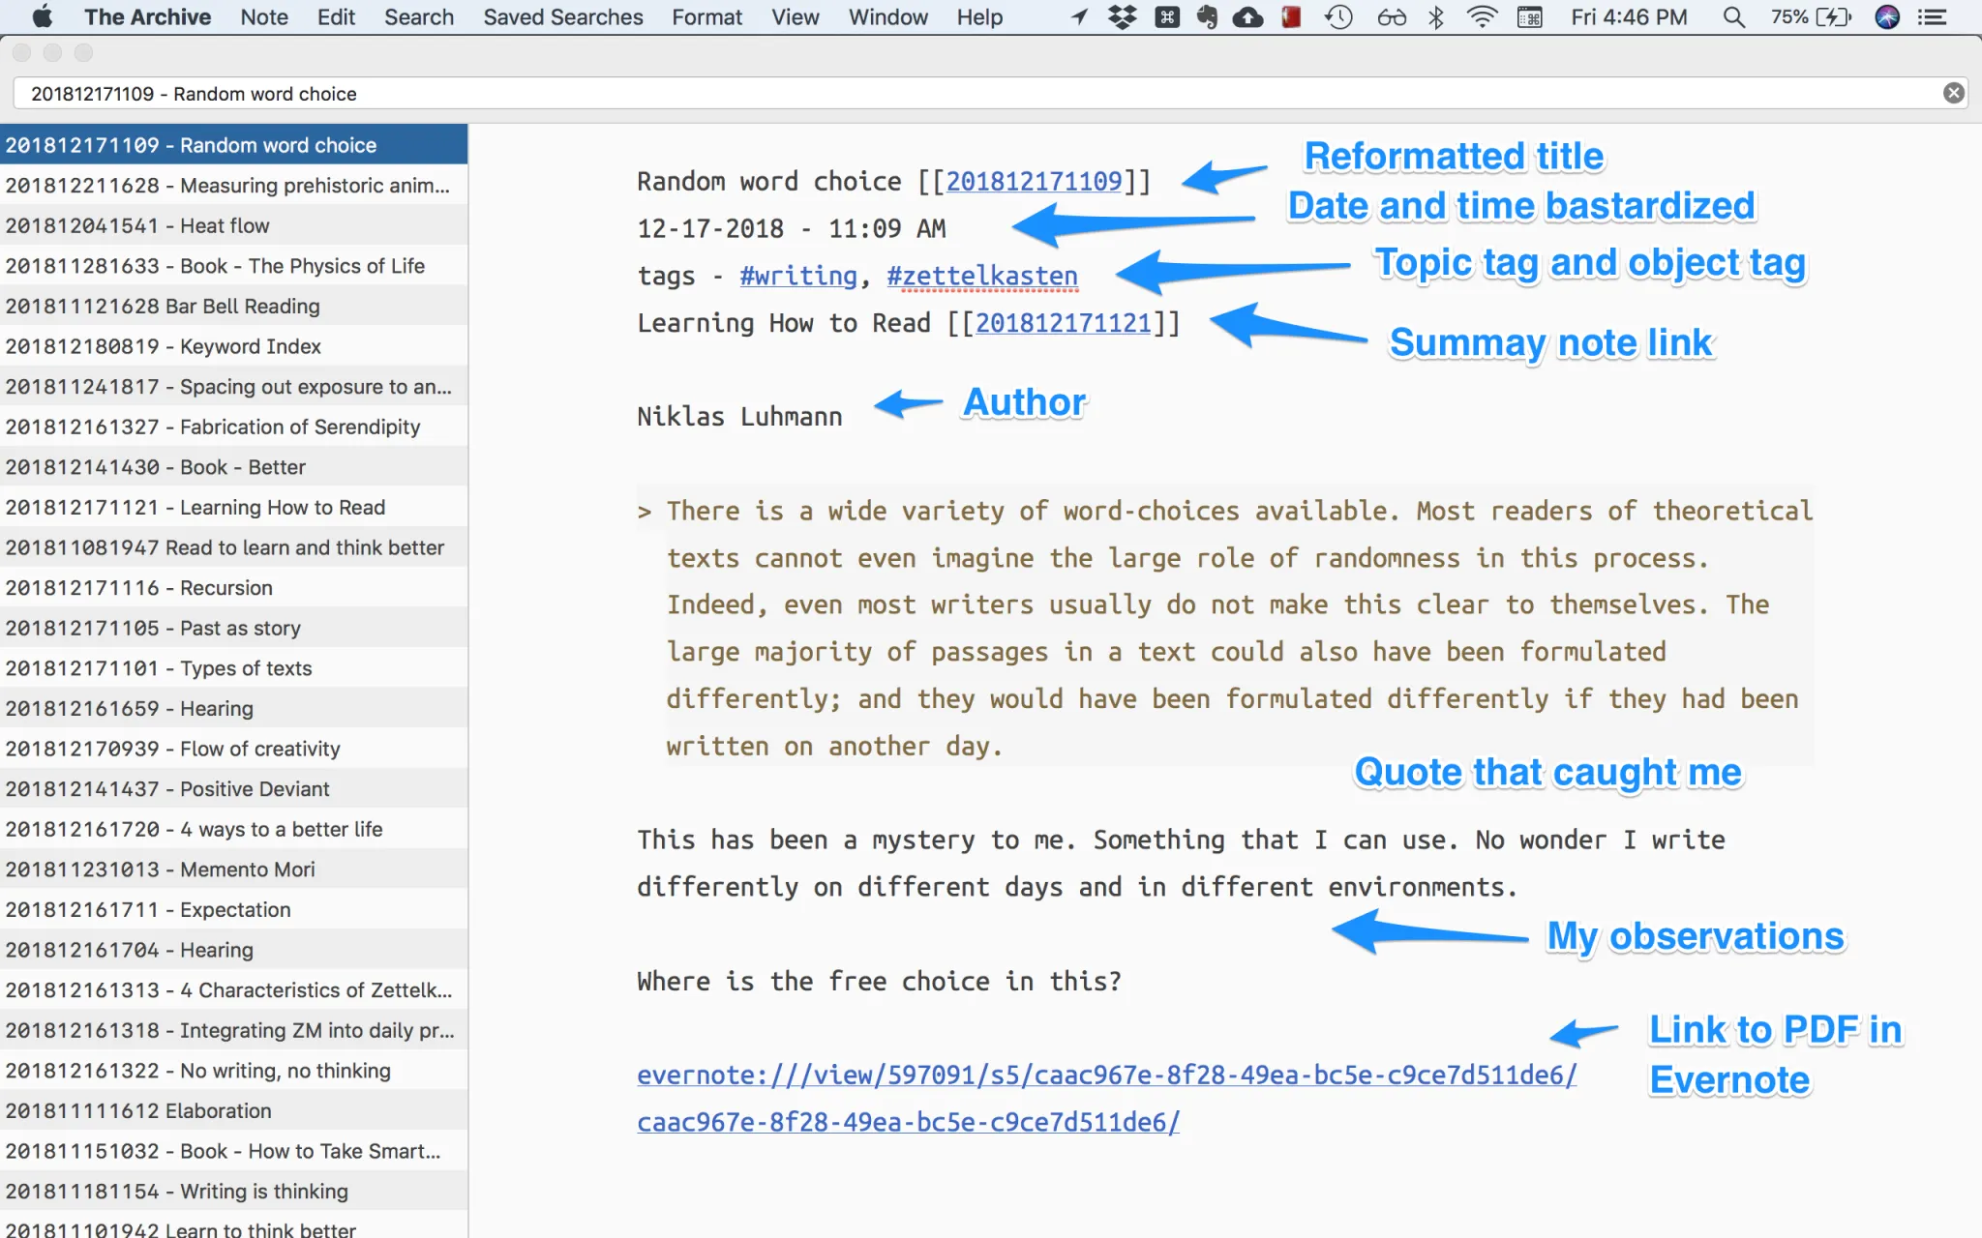Open the Bluetooth status icon

[x=1436, y=16]
